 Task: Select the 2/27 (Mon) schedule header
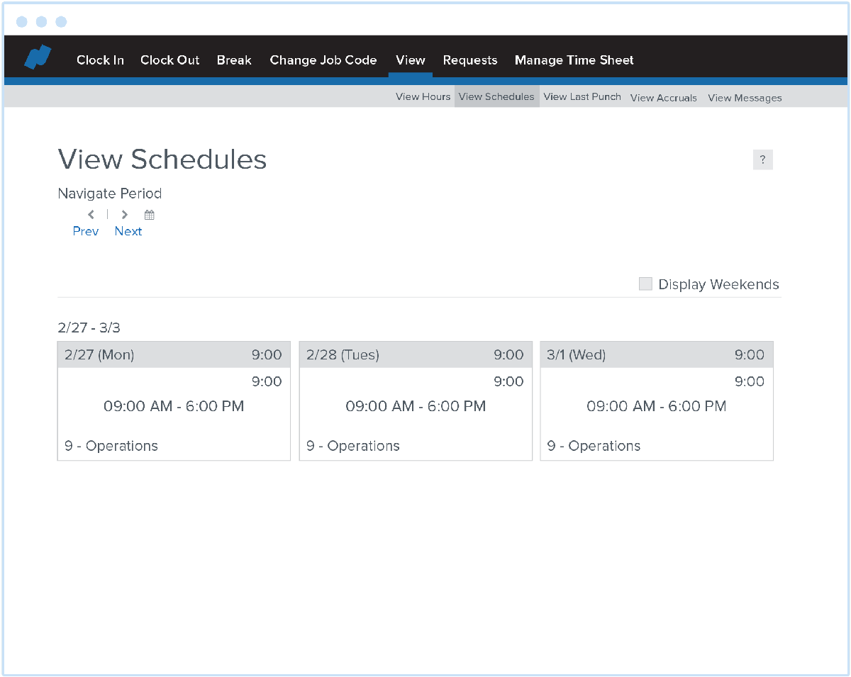click(174, 354)
